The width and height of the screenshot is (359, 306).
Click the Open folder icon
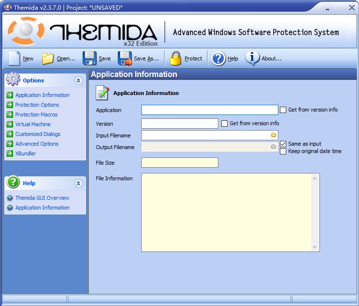pyautogui.click(x=48, y=58)
